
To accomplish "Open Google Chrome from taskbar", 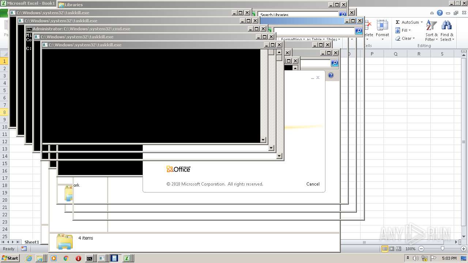I will (66, 258).
